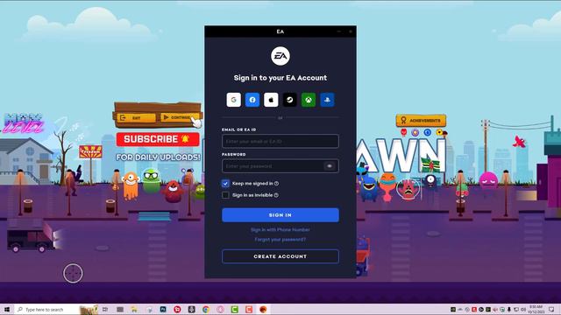
Task: Close the EA sign-in window
Action: (x=351, y=31)
